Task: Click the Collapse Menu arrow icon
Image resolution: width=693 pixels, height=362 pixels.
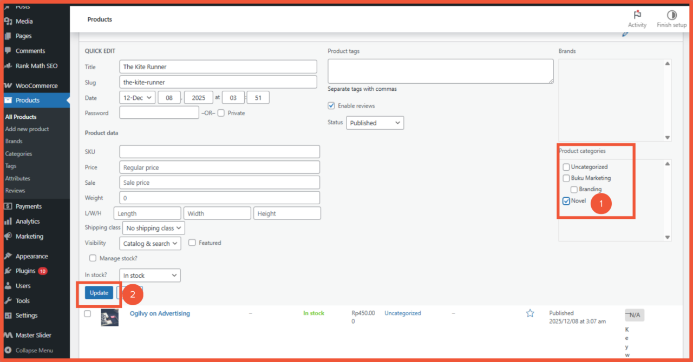Action: [8, 350]
